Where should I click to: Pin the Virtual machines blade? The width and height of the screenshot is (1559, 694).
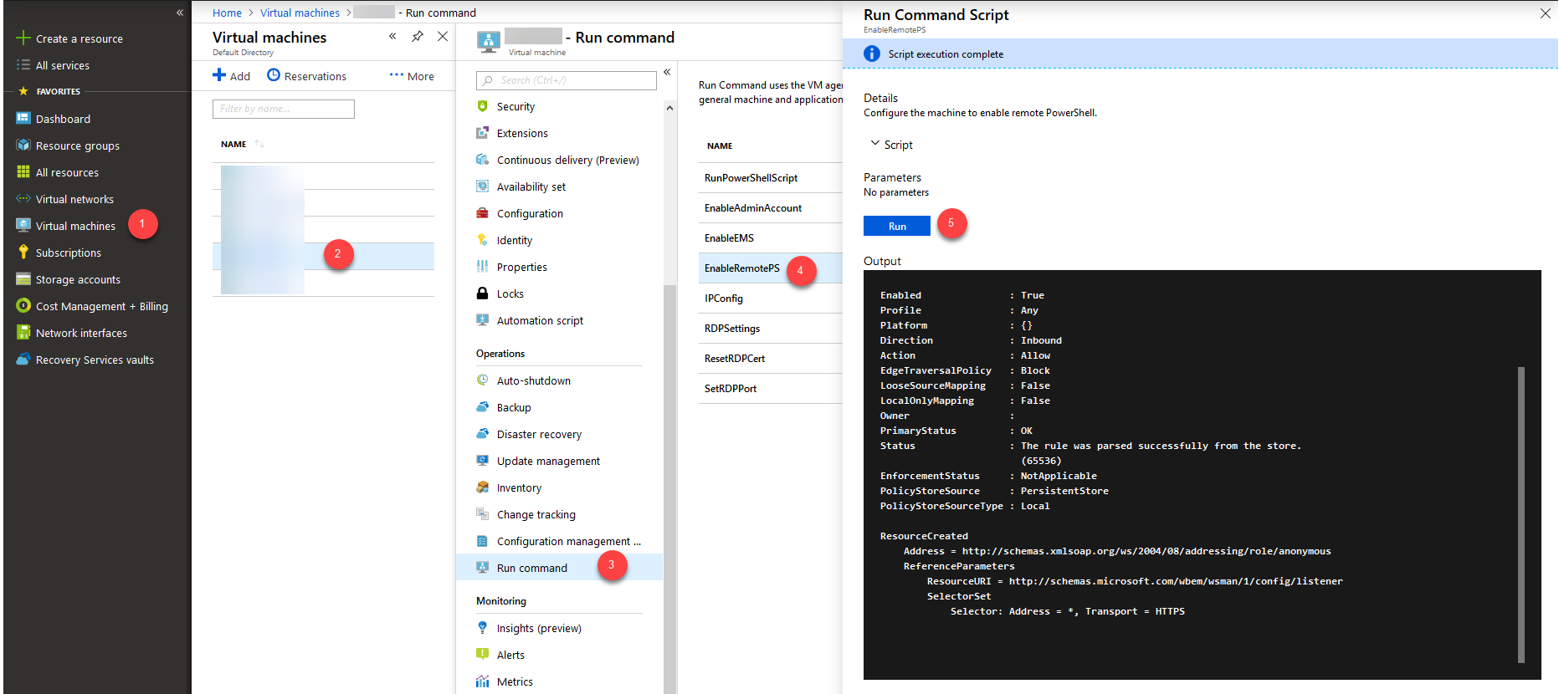point(417,37)
